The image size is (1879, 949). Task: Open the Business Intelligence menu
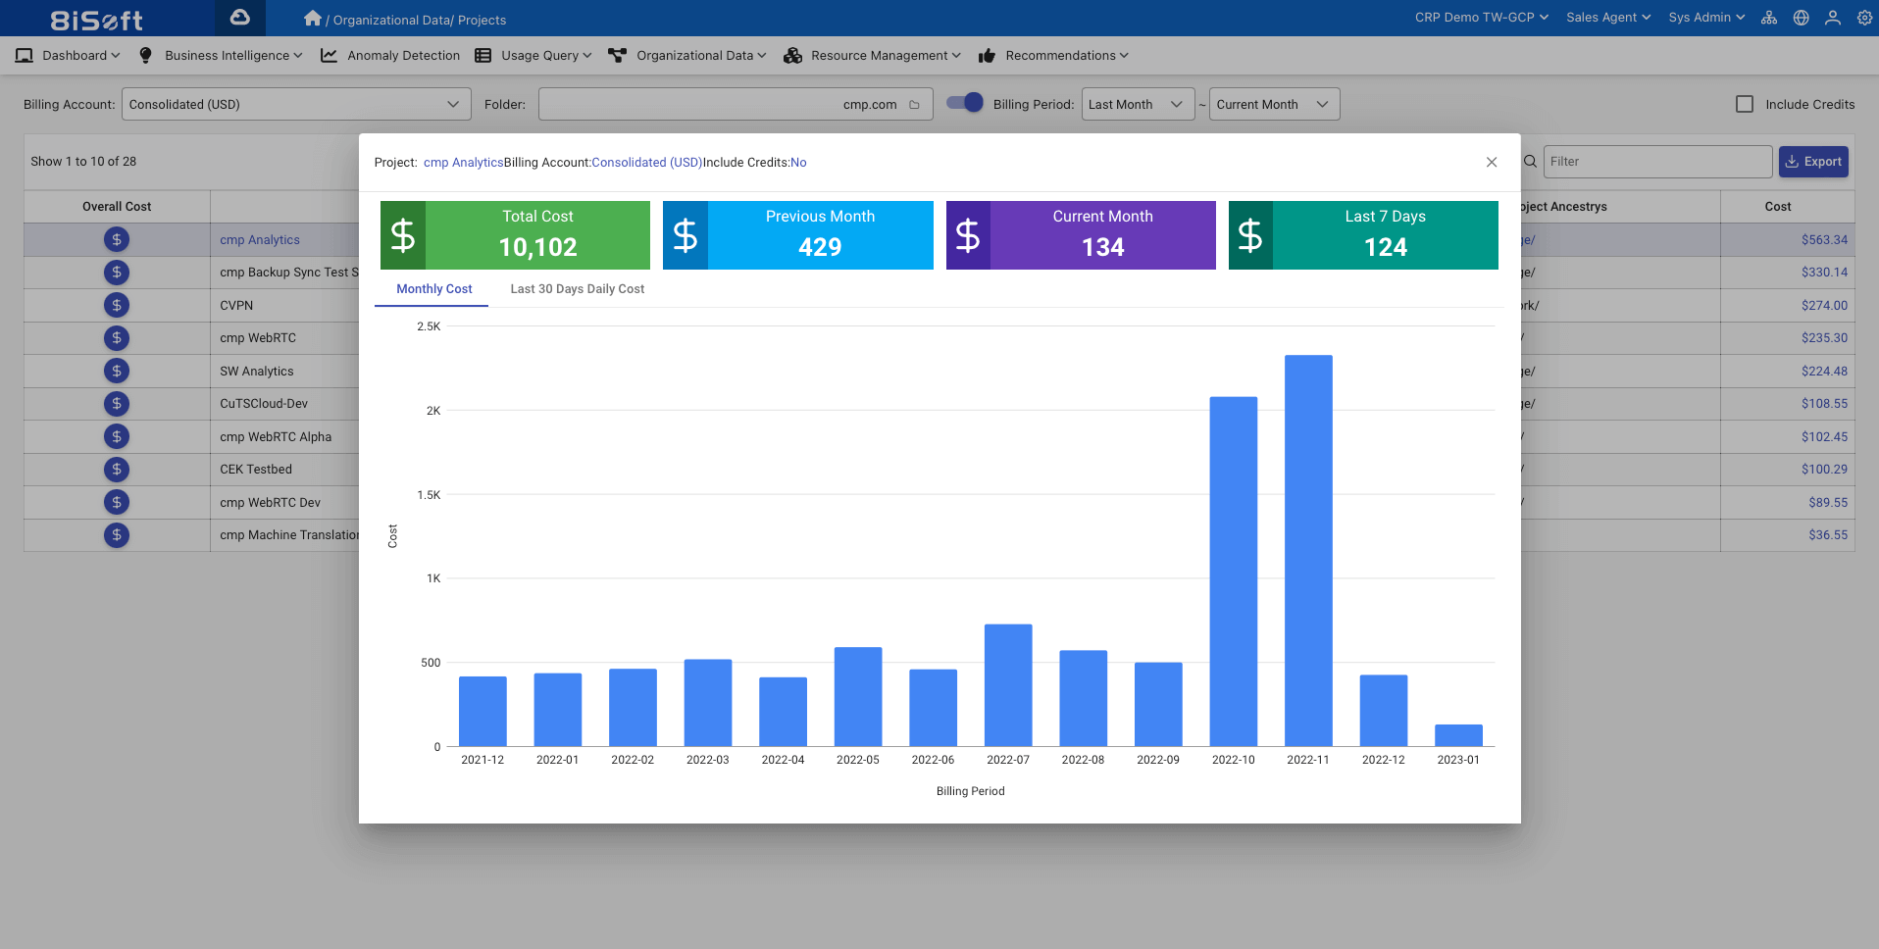[x=221, y=56]
